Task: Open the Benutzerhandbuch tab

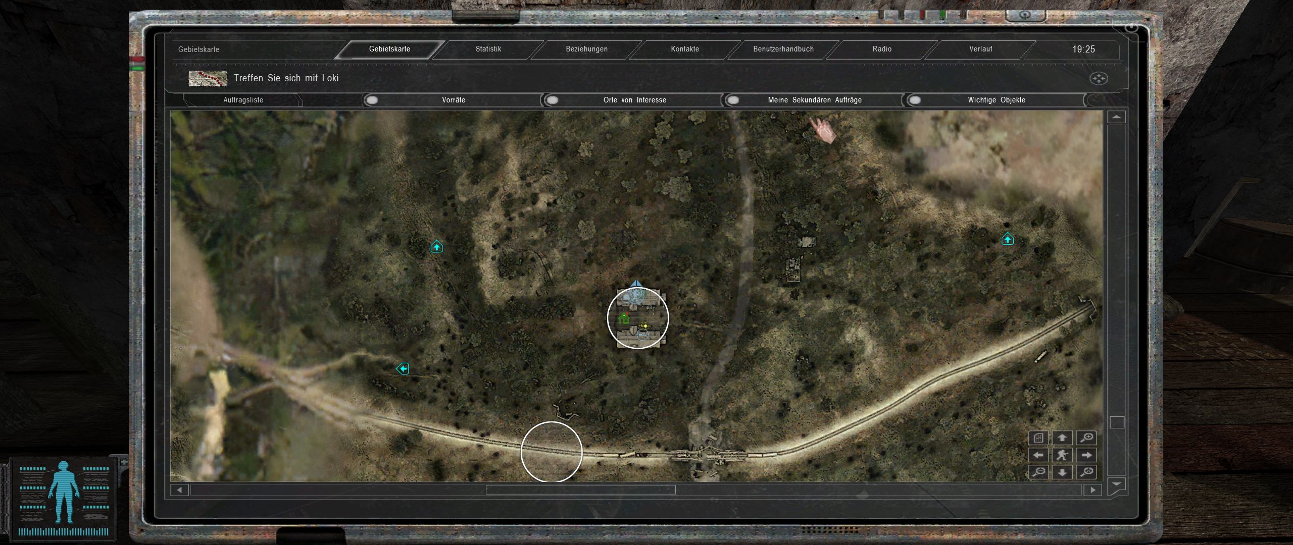Action: click(x=783, y=49)
